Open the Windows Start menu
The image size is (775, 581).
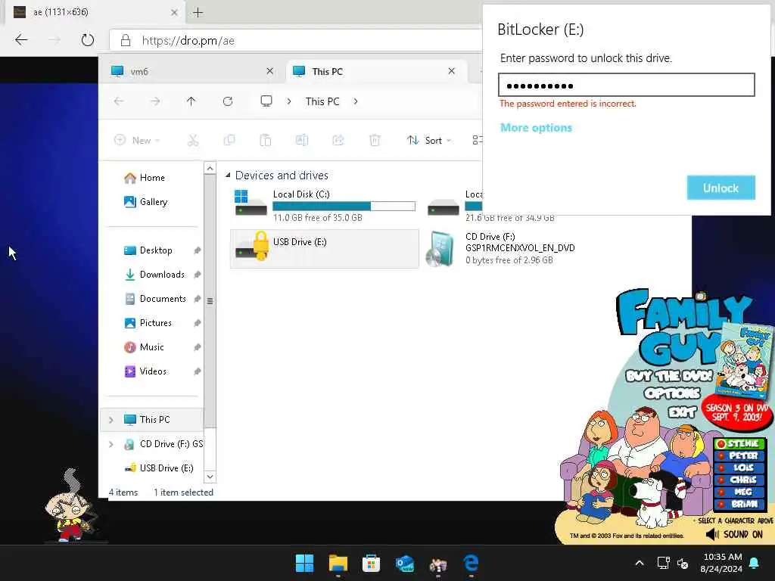point(304,563)
